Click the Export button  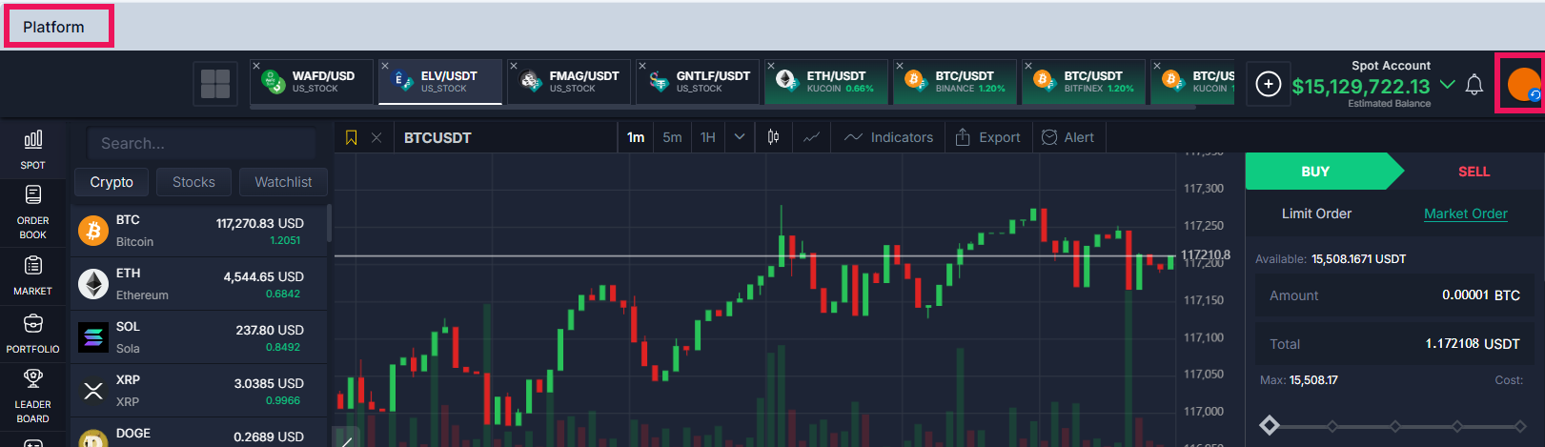987,137
